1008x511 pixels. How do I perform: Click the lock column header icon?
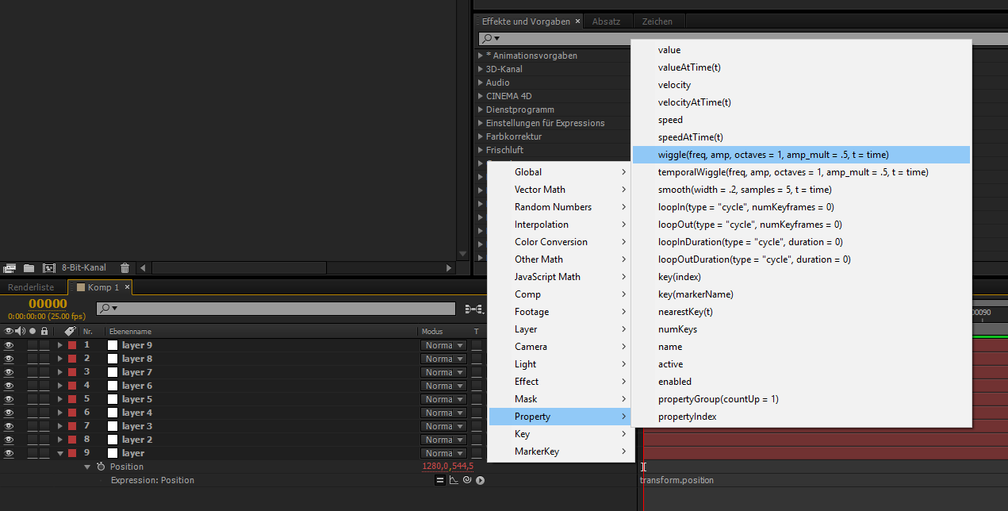click(x=44, y=331)
